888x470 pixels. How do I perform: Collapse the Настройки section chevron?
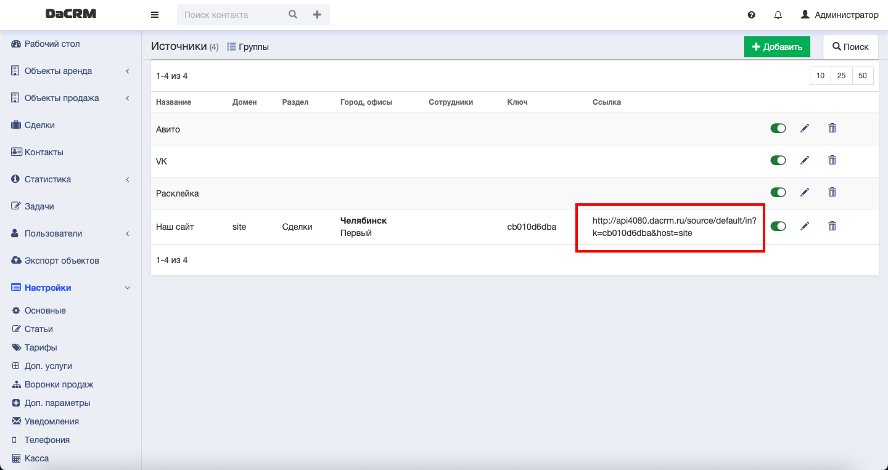(128, 288)
